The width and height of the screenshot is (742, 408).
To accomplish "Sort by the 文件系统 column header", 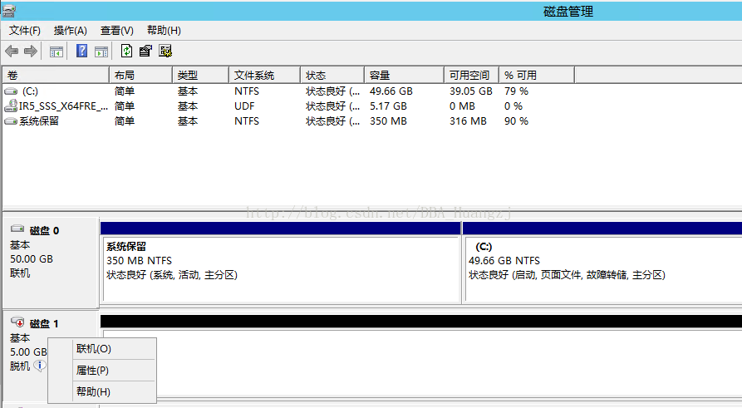I will tap(265, 76).
